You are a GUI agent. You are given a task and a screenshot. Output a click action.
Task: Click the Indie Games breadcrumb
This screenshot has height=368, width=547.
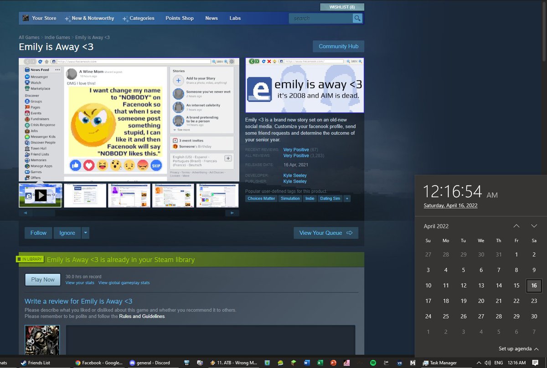tap(57, 37)
